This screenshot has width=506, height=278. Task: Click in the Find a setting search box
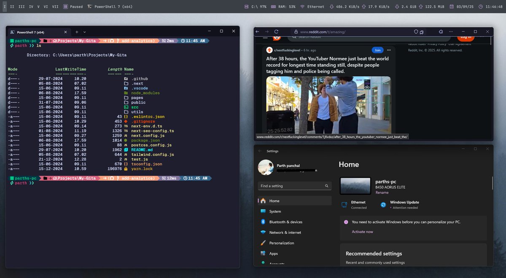[x=294, y=186]
